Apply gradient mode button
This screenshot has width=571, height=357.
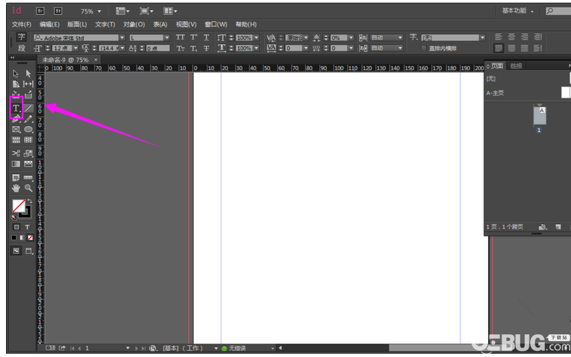[22, 238]
